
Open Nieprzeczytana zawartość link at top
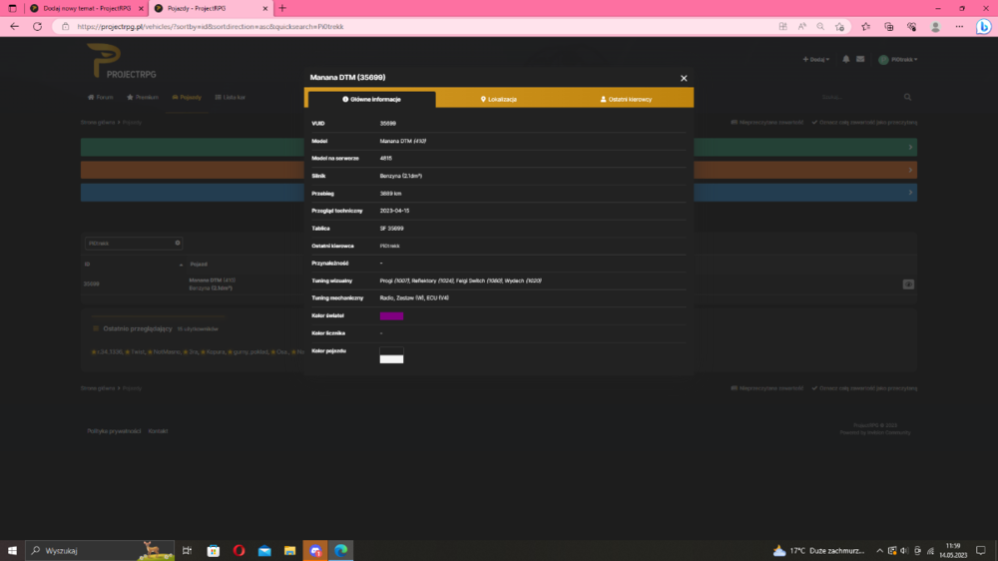[x=766, y=122]
